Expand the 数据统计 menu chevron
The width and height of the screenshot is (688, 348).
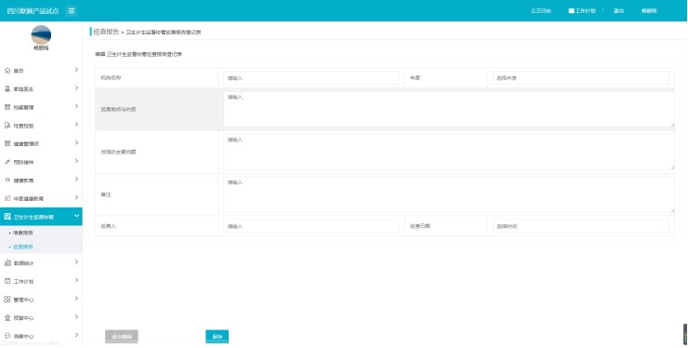click(x=76, y=262)
